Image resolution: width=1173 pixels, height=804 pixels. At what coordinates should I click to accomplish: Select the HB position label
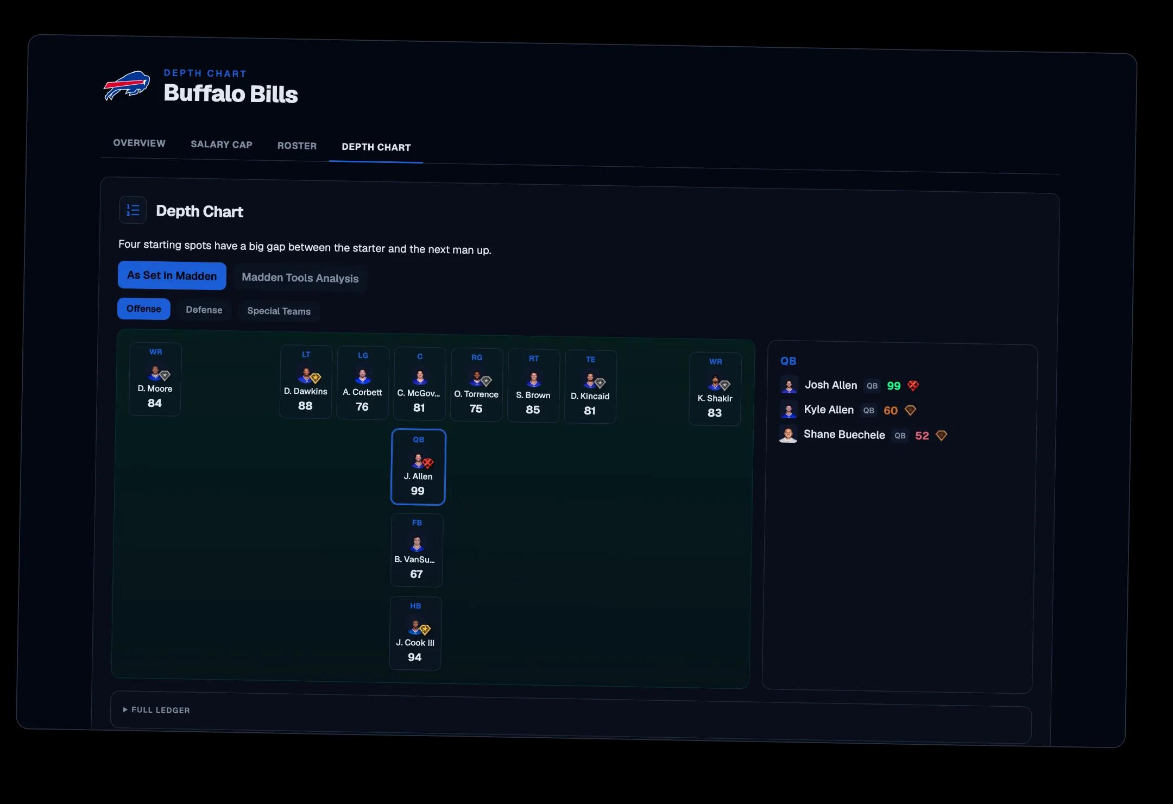pyautogui.click(x=415, y=606)
